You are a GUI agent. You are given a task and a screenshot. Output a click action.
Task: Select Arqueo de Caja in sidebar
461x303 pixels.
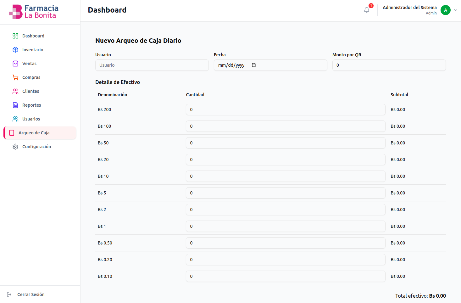click(34, 133)
